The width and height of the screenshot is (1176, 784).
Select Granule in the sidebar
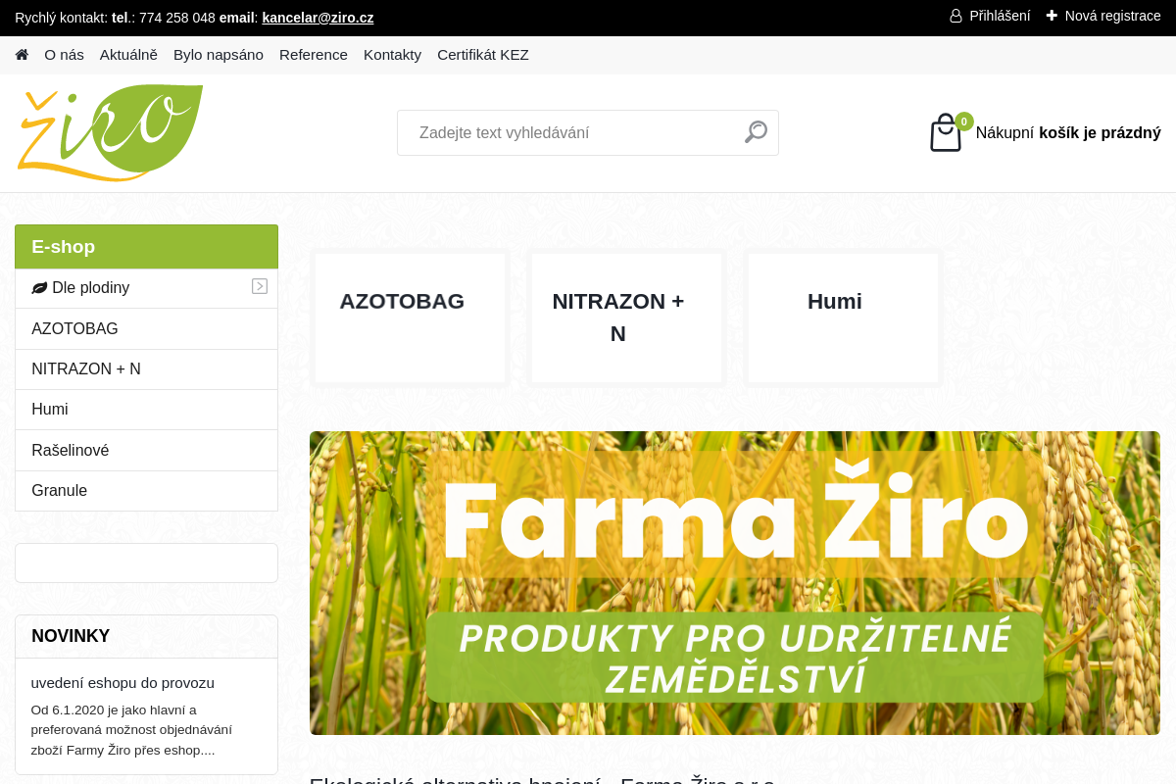point(146,491)
